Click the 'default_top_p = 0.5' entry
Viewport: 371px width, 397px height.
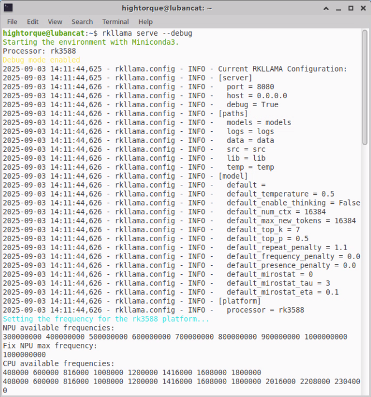pos(268,238)
